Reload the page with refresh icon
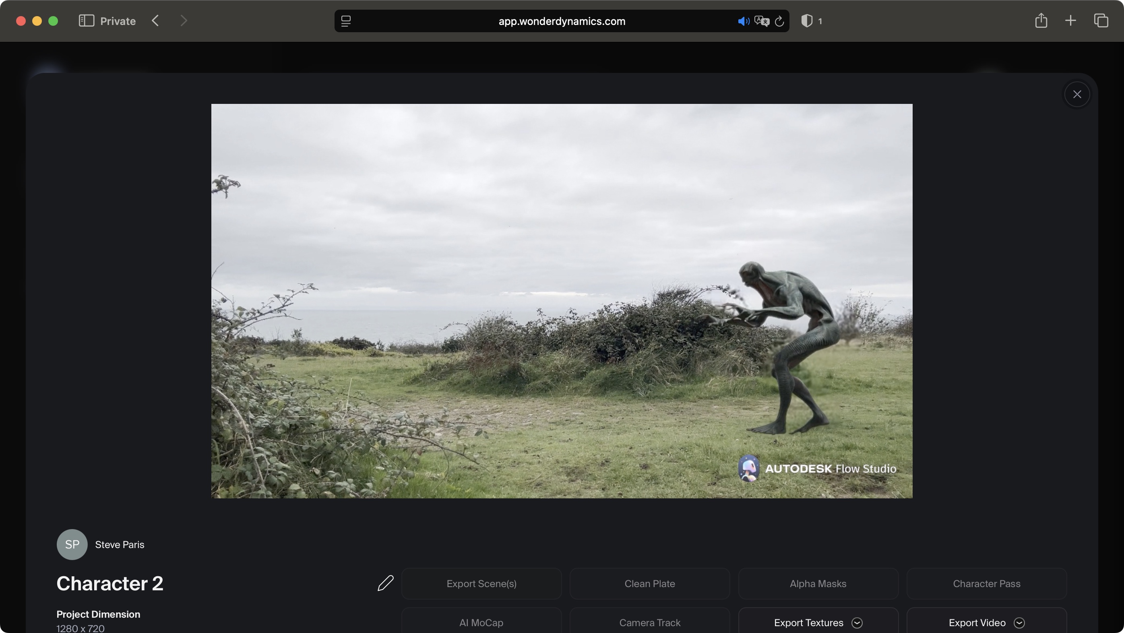This screenshot has width=1124, height=633. click(779, 21)
